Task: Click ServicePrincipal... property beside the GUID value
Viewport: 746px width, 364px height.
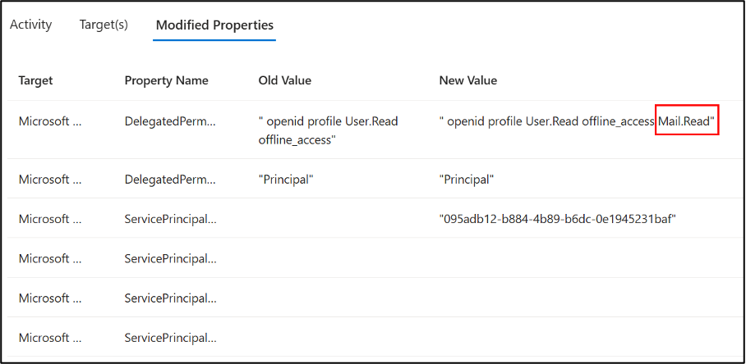Action: [x=170, y=219]
